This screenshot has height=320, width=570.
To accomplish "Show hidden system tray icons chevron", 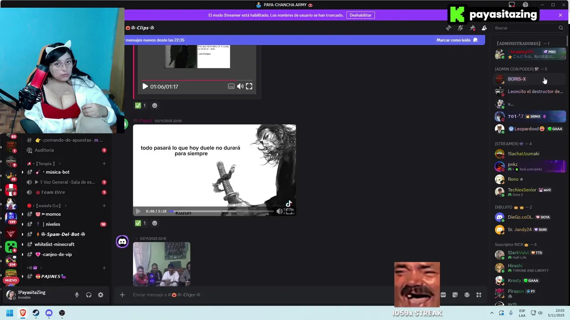I will tap(492, 313).
